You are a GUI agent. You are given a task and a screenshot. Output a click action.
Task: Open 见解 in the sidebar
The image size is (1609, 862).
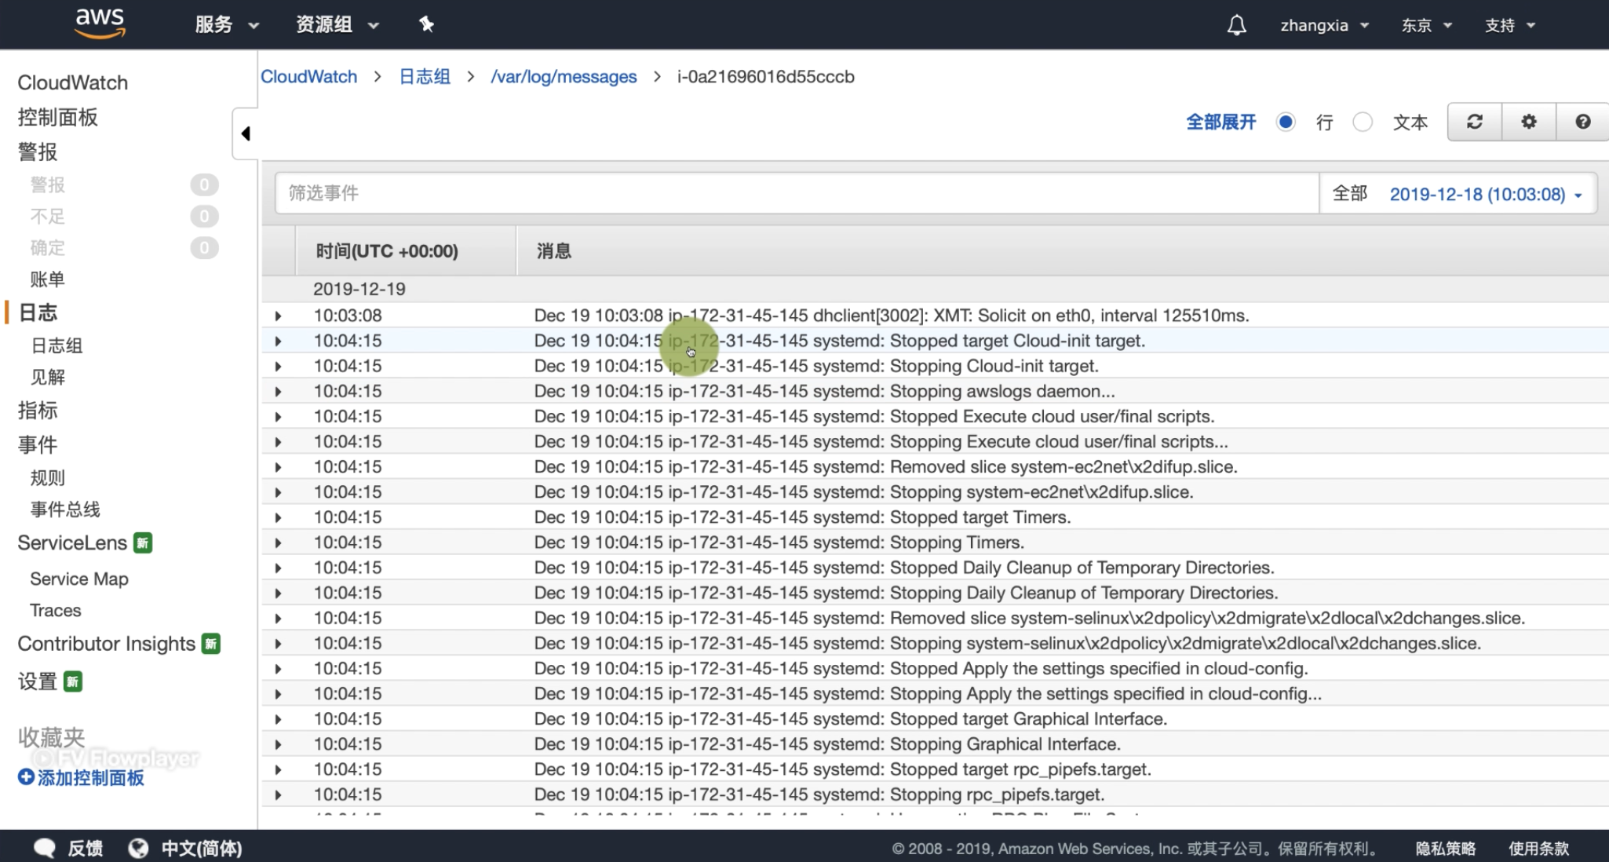coord(47,377)
